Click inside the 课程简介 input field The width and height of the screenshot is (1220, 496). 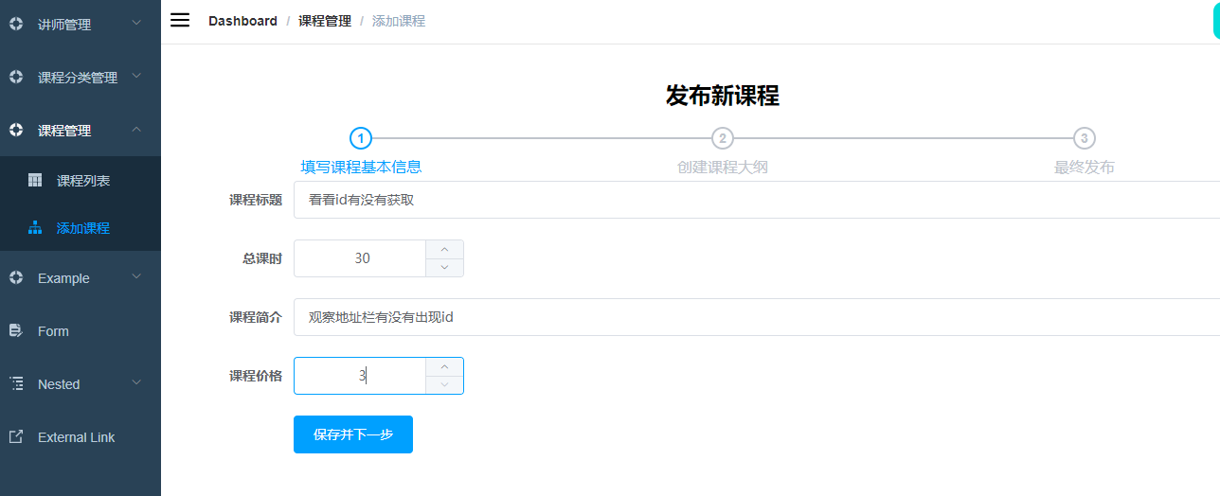[x=757, y=317]
